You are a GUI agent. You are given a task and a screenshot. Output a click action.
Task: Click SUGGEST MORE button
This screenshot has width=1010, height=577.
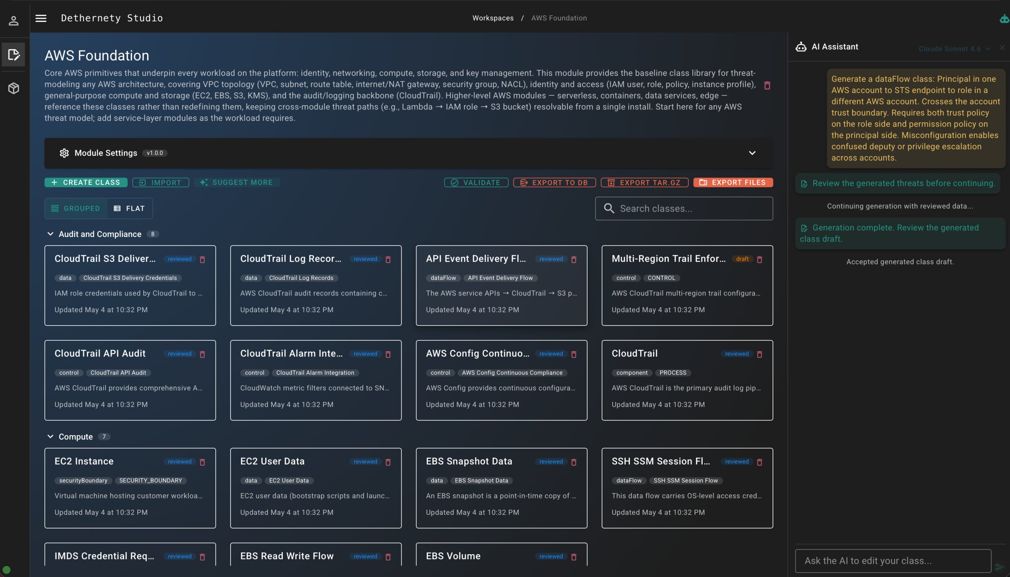(237, 182)
